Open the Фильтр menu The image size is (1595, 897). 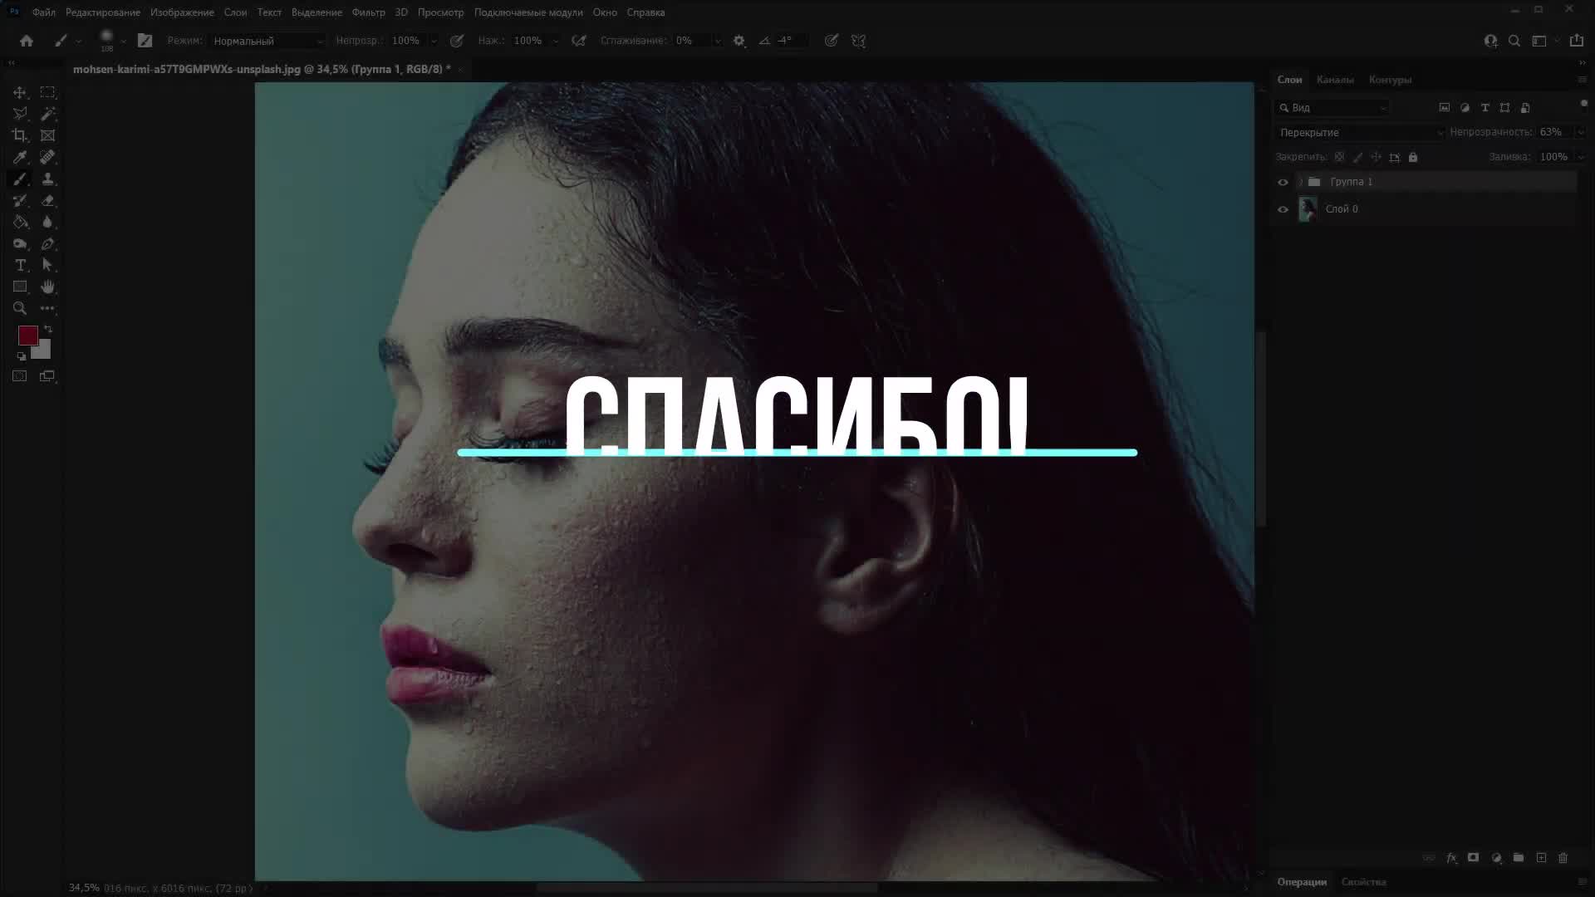point(368,12)
